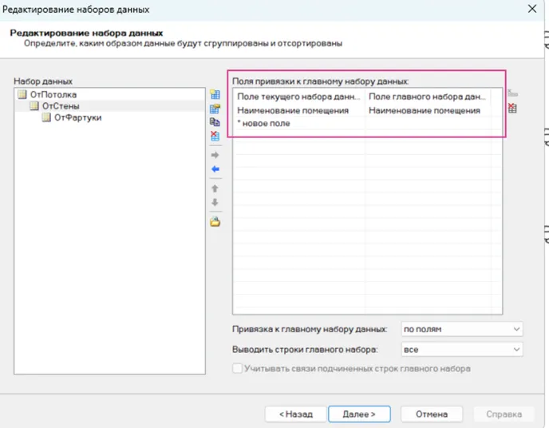
Task: Click the add new data set icon
Action: coord(214,96)
